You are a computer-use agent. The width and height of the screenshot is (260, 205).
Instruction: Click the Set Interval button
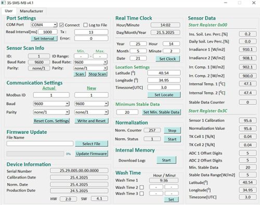tap(44, 38)
